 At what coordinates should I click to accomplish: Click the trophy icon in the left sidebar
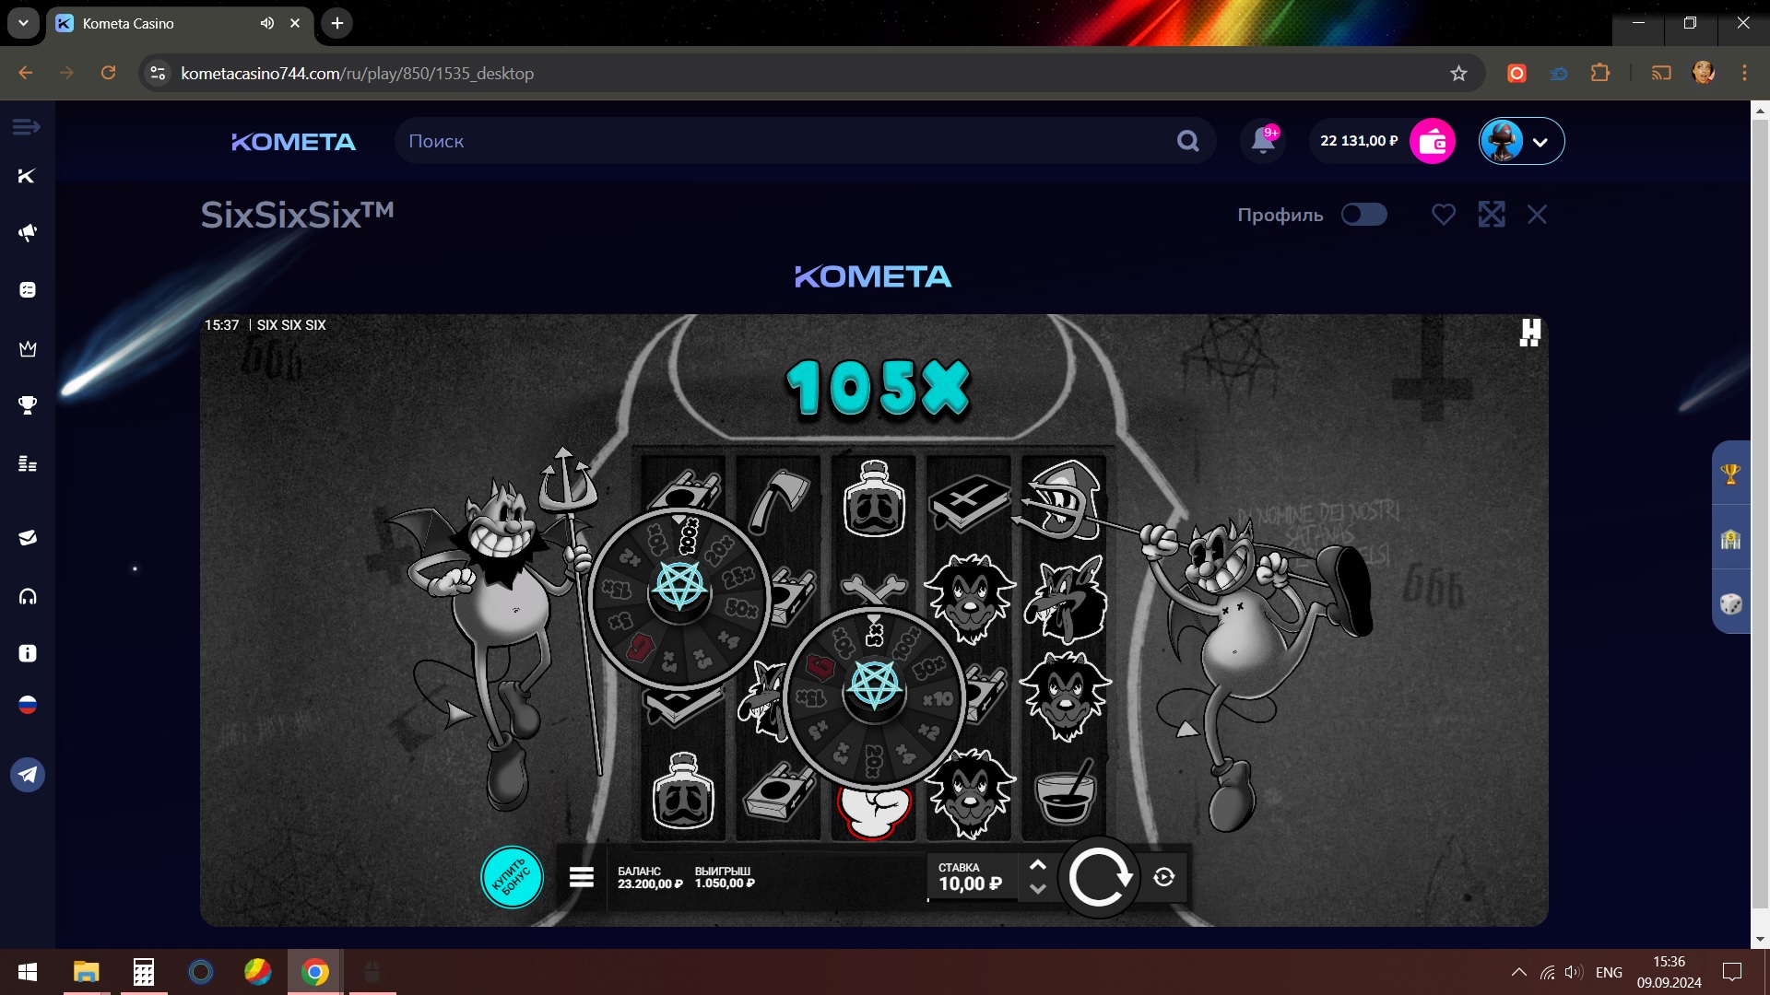click(x=28, y=405)
